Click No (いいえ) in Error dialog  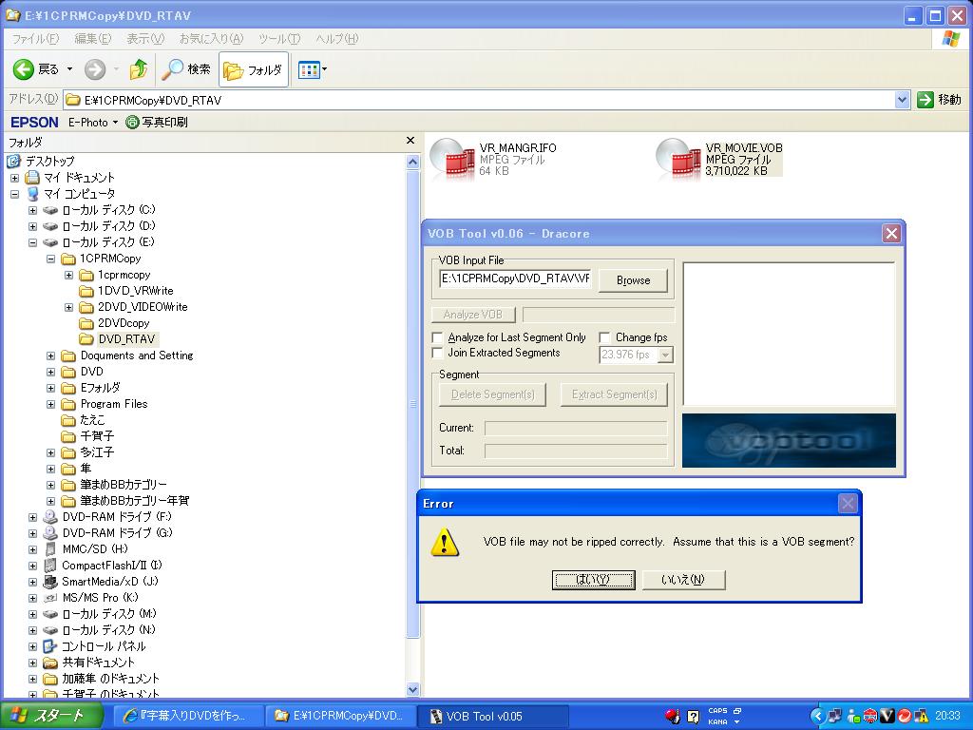click(683, 580)
